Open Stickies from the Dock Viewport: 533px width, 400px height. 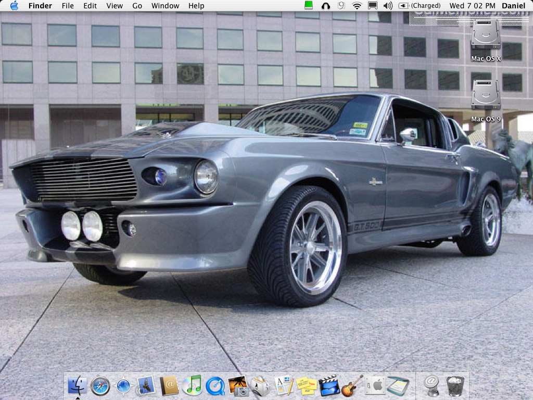pos(307,386)
